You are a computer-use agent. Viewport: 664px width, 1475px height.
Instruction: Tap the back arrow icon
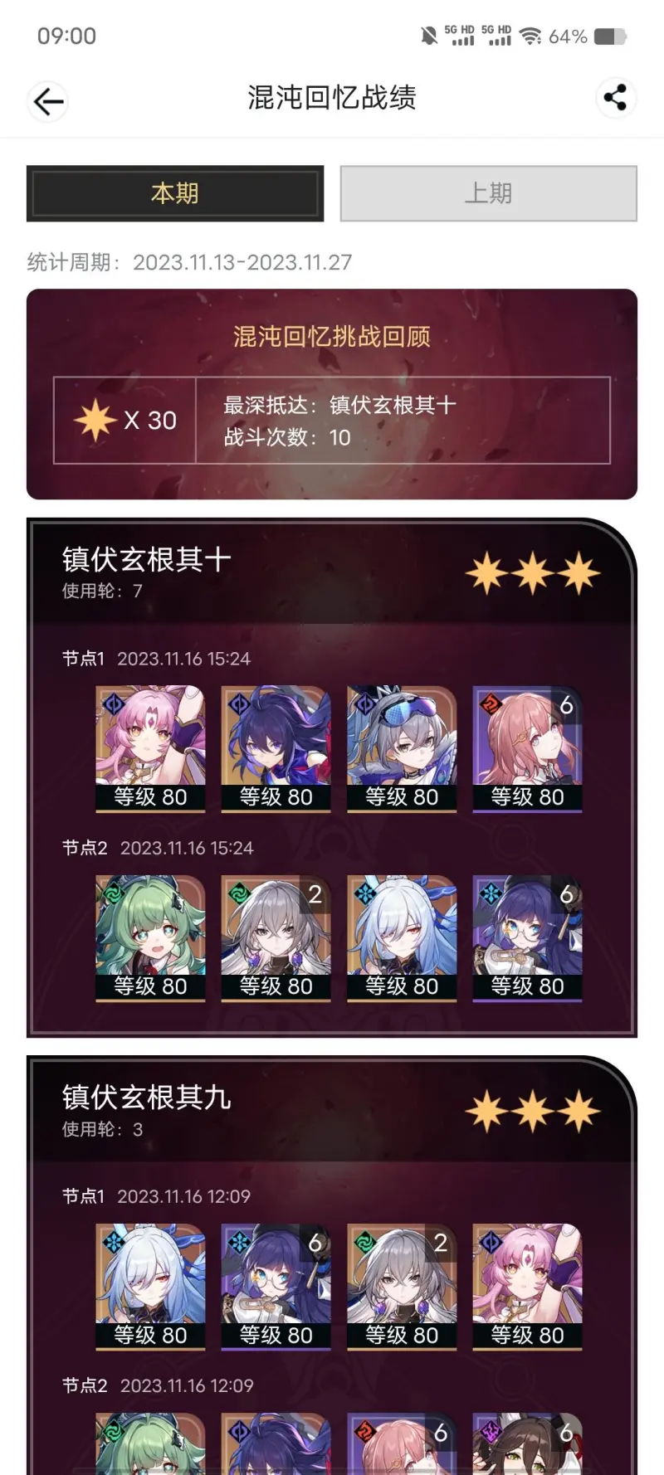point(48,101)
